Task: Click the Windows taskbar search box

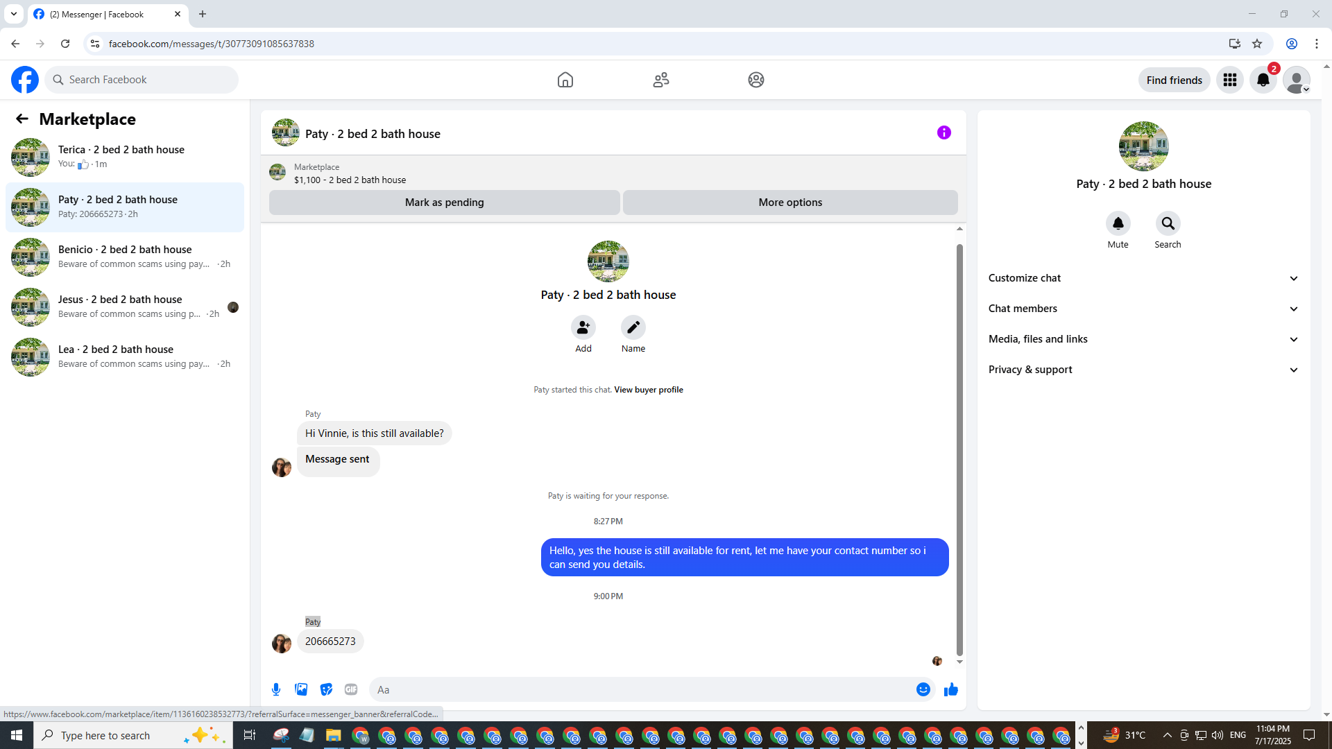Action: coord(132,735)
